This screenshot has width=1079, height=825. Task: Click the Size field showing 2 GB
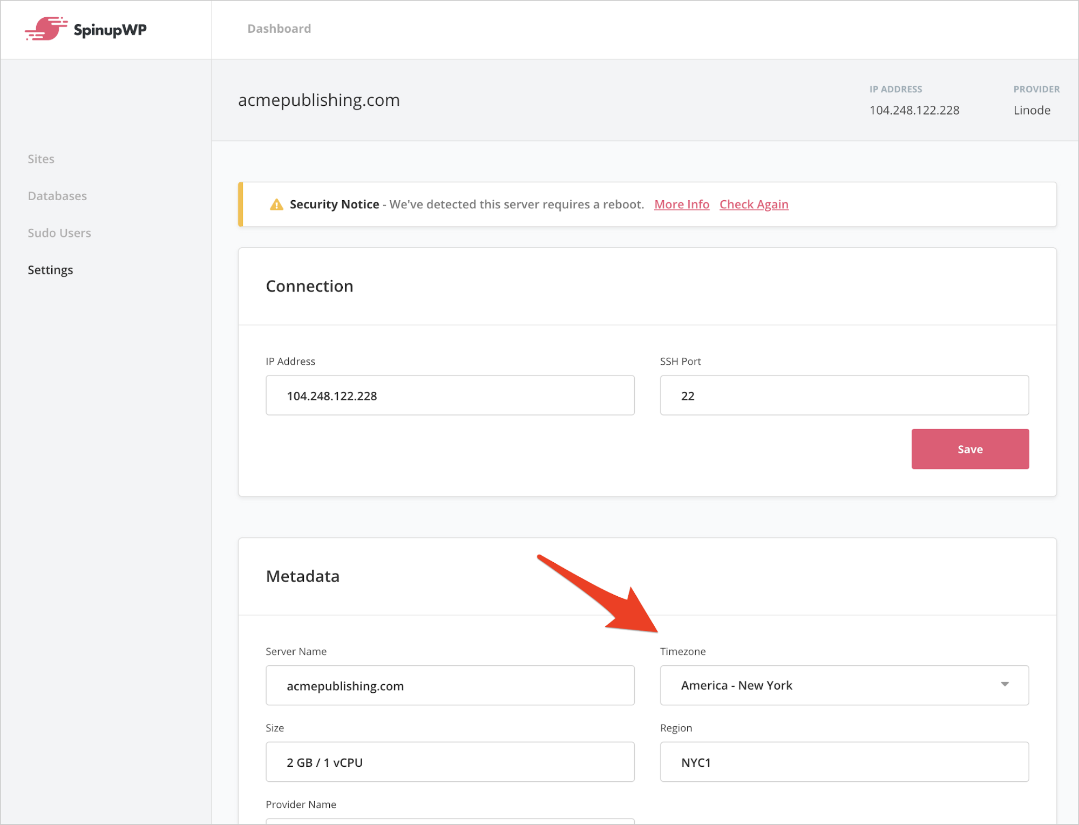450,762
